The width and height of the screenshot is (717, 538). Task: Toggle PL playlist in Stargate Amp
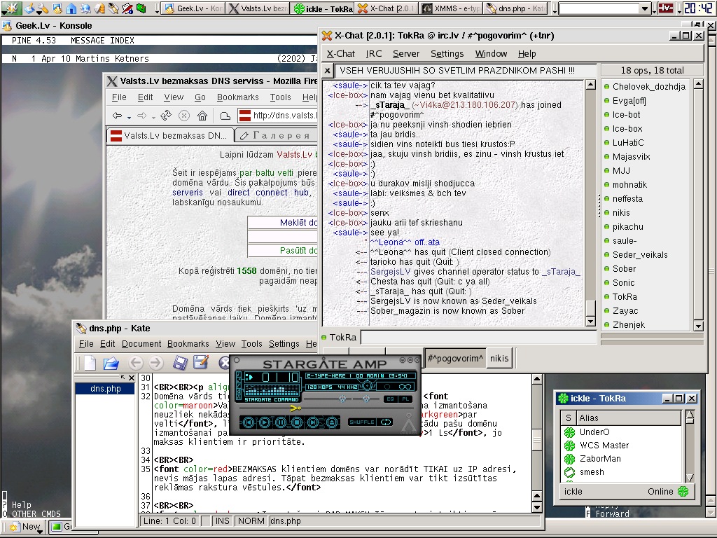[405, 399]
